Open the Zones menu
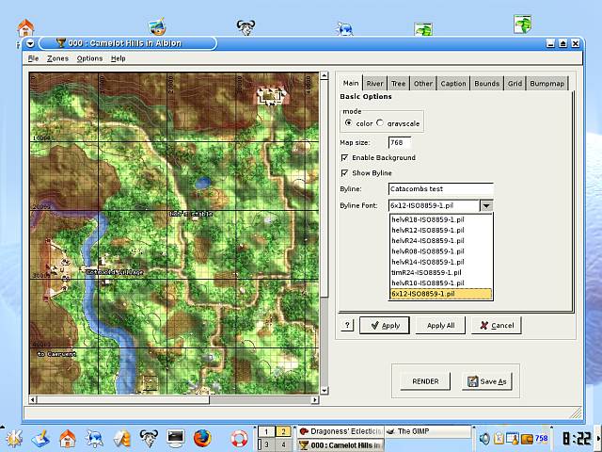The width and height of the screenshot is (602, 452). 57,58
